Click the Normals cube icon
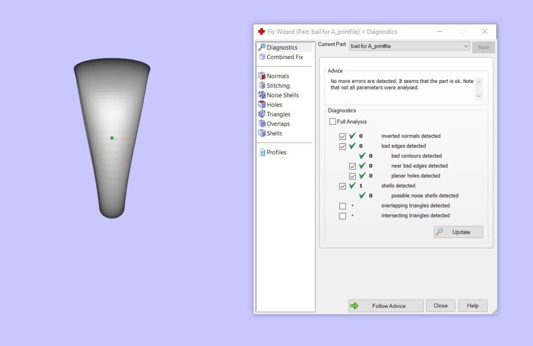533x346 pixels. coord(262,75)
